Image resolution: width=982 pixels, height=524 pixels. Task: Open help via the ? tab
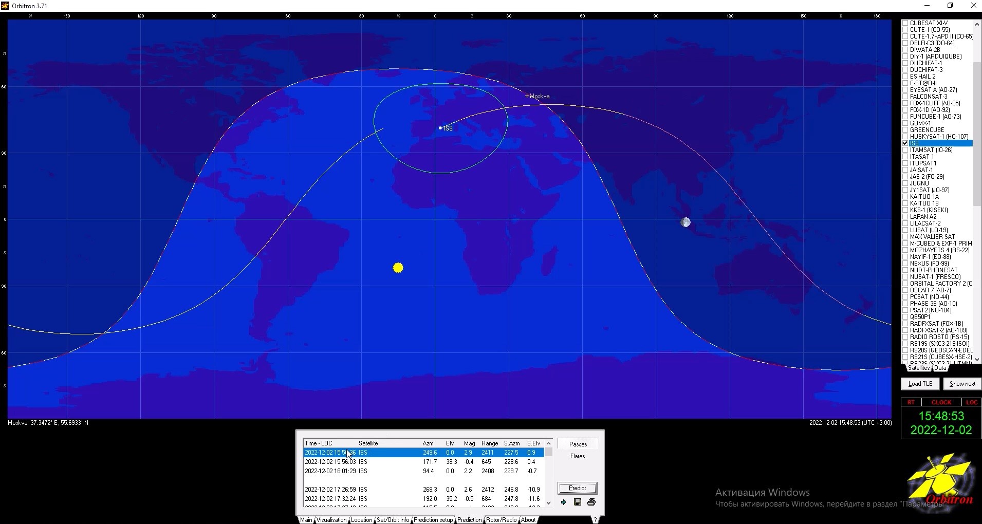tap(595, 520)
